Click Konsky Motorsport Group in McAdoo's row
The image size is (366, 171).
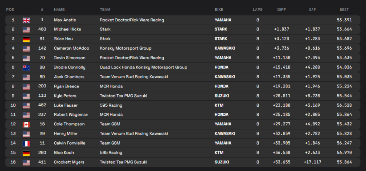[125, 48]
